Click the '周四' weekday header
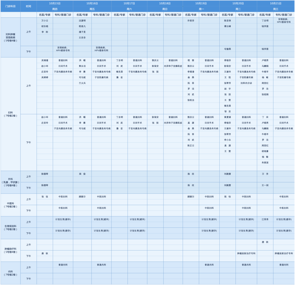 [x=55, y=9]
